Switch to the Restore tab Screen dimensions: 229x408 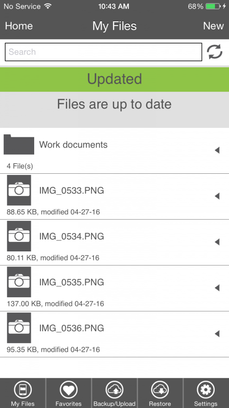pyautogui.click(x=160, y=392)
